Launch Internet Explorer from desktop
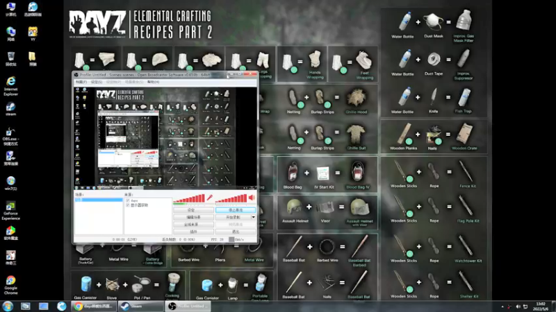Viewport: 556px width, 312px height. tap(10, 86)
